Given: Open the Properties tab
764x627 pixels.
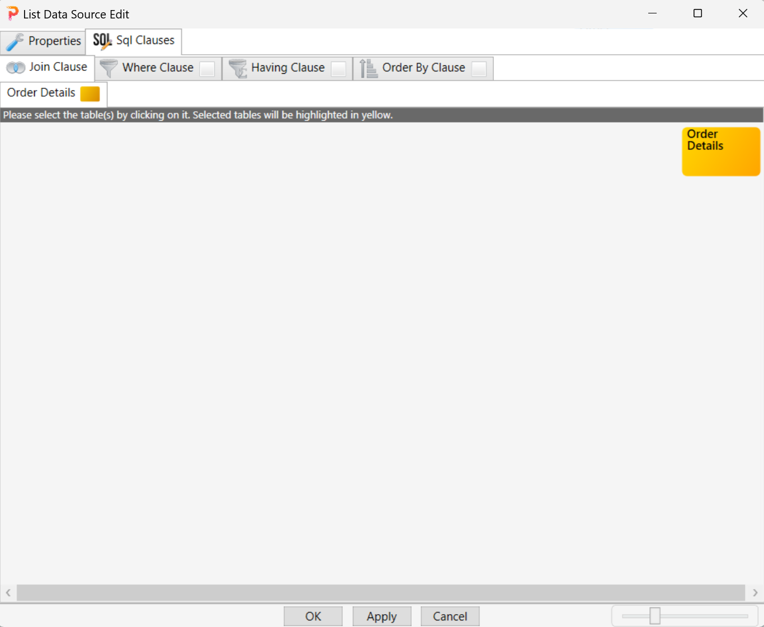Looking at the screenshot, I should pyautogui.click(x=43, y=41).
